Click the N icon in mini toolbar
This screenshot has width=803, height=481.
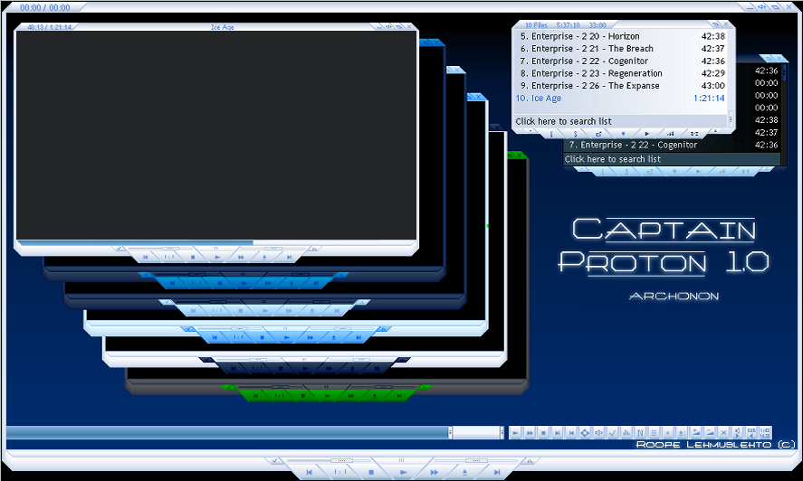[640, 433]
